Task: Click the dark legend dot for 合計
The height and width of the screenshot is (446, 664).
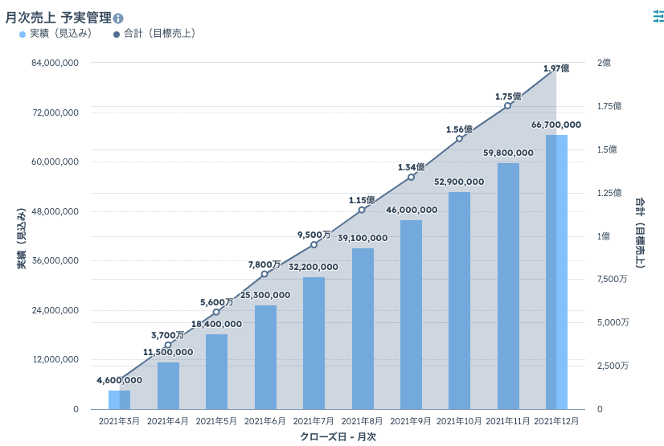Action: (117, 35)
